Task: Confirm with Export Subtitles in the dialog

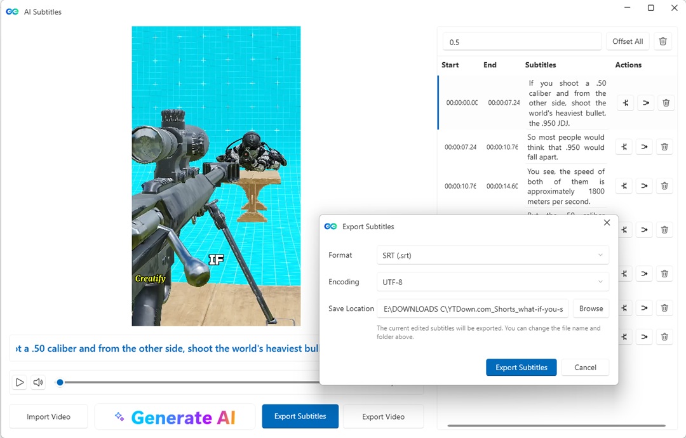Action: (x=521, y=367)
